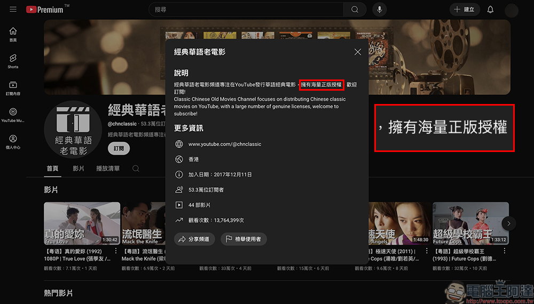Open the www.youtube.com/@chnclassic link
Viewport: 534px width, 304px height.
click(225, 144)
